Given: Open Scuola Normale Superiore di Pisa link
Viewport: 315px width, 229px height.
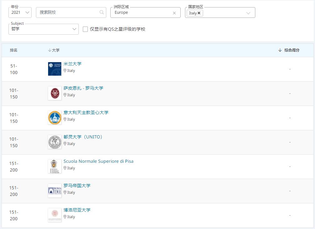Looking at the screenshot, I should 98,161.
